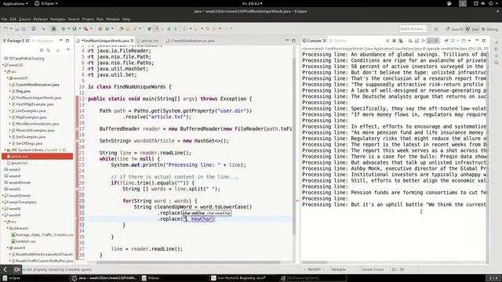
Task: Open the Open Console dropdown arrow
Action: [469, 41]
